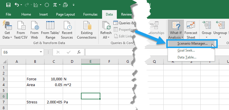This screenshot has width=229, height=110.
Task: Click the Properties button in Queries group
Action: [x=124, y=30]
